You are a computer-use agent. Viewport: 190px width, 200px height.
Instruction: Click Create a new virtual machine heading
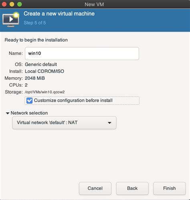click(59, 14)
